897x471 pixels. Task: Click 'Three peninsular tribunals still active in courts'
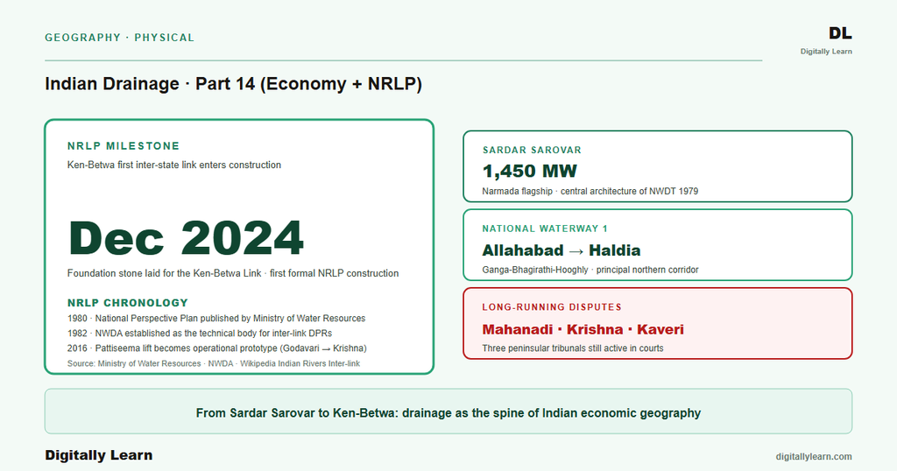(x=573, y=348)
